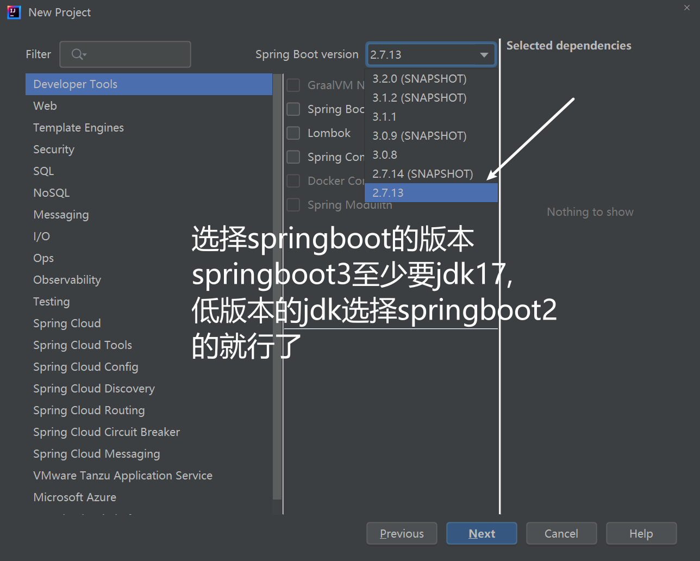Click the search magnifier icon in Filter
The width and height of the screenshot is (700, 561).
[x=79, y=54]
